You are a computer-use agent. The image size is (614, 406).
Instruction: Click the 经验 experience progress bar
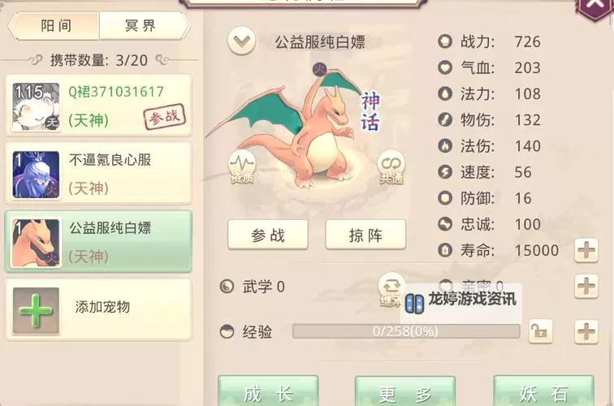click(406, 331)
